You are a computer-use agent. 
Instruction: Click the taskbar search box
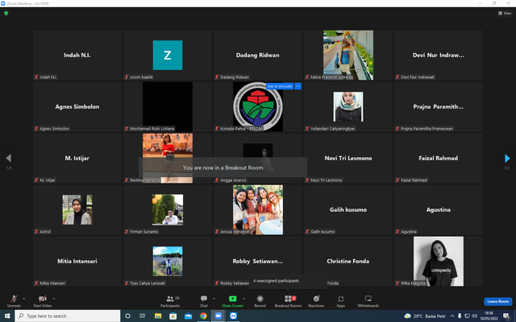click(x=68, y=316)
